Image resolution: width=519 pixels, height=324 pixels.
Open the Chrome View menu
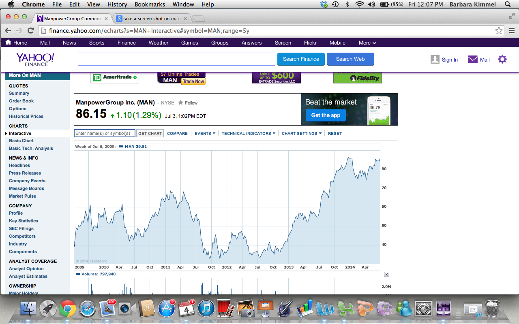94,4
